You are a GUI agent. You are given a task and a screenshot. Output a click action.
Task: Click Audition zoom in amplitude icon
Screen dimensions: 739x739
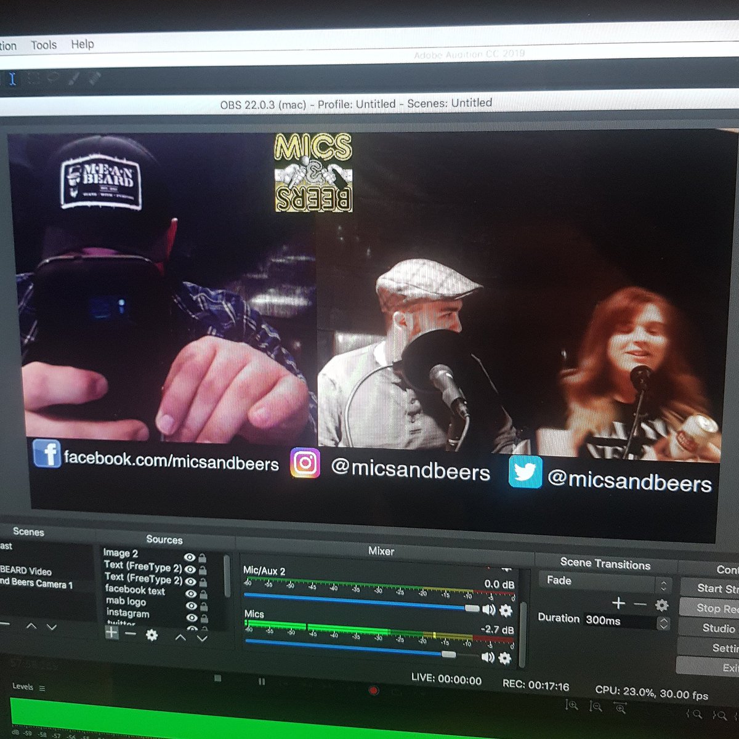point(572,706)
